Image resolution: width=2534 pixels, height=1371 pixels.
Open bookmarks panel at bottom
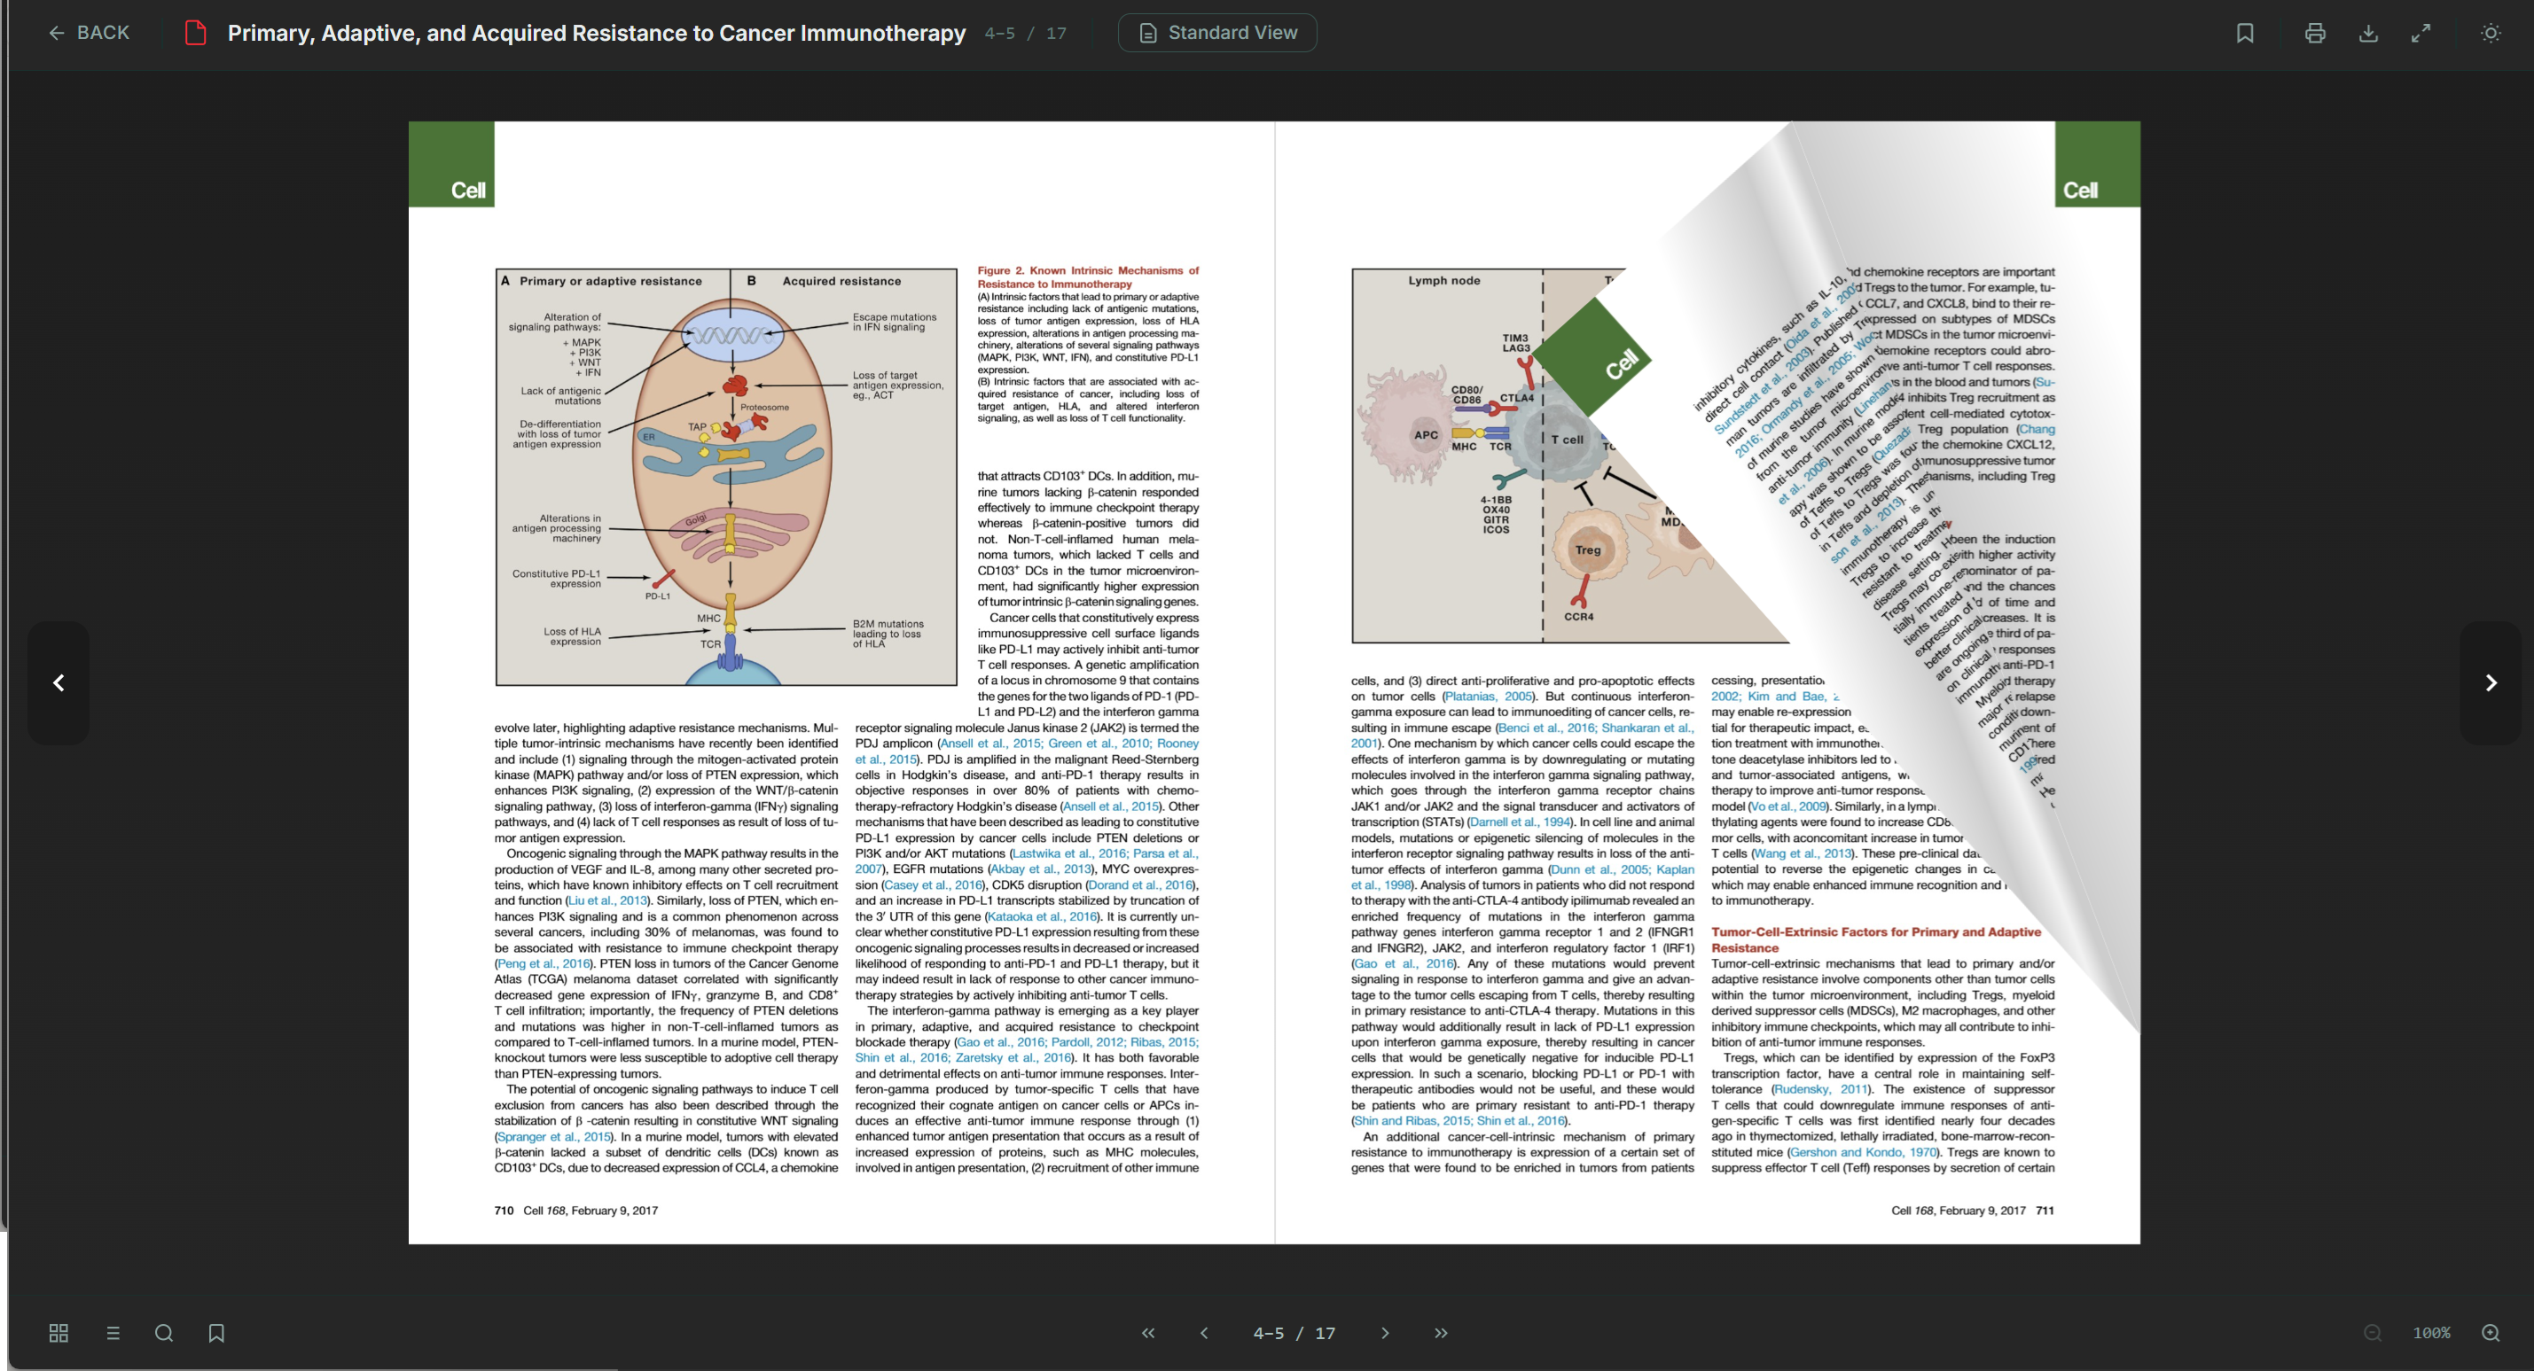[216, 1333]
